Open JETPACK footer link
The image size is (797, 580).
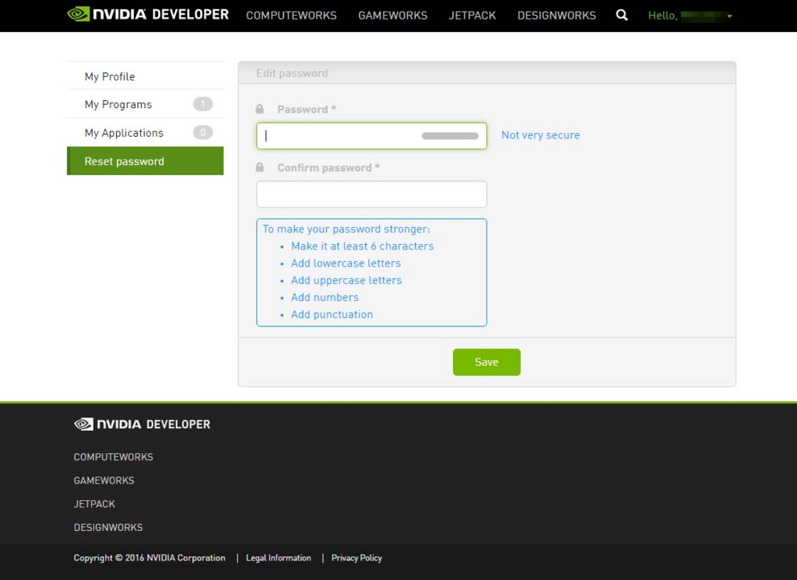[94, 504]
